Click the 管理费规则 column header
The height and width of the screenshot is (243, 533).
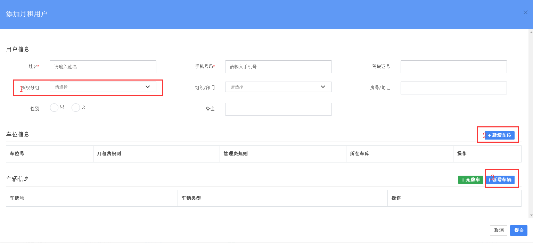pyautogui.click(x=283, y=153)
